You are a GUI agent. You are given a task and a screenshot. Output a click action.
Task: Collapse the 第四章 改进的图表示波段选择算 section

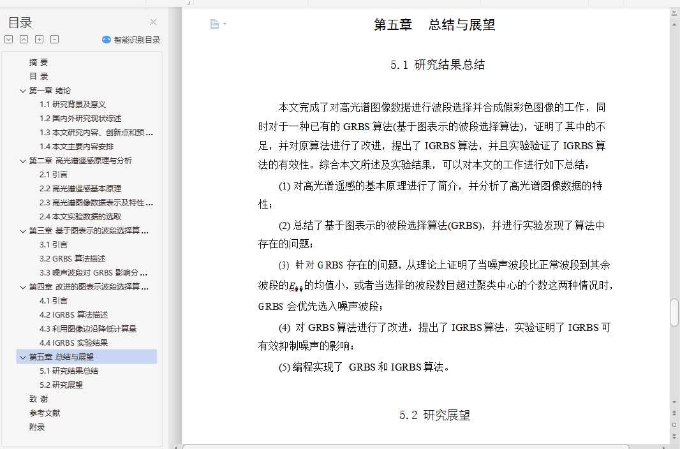point(23,287)
